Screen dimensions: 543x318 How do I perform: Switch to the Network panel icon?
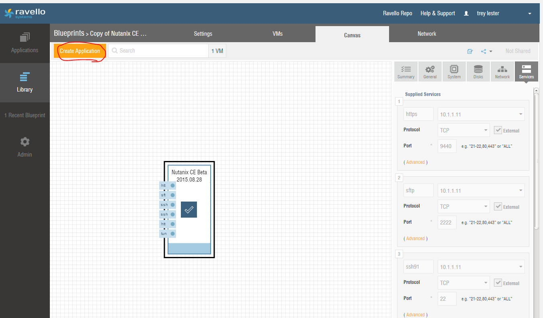click(502, 71)
